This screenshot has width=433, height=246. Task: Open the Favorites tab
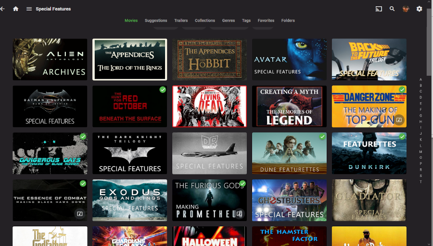266,20
